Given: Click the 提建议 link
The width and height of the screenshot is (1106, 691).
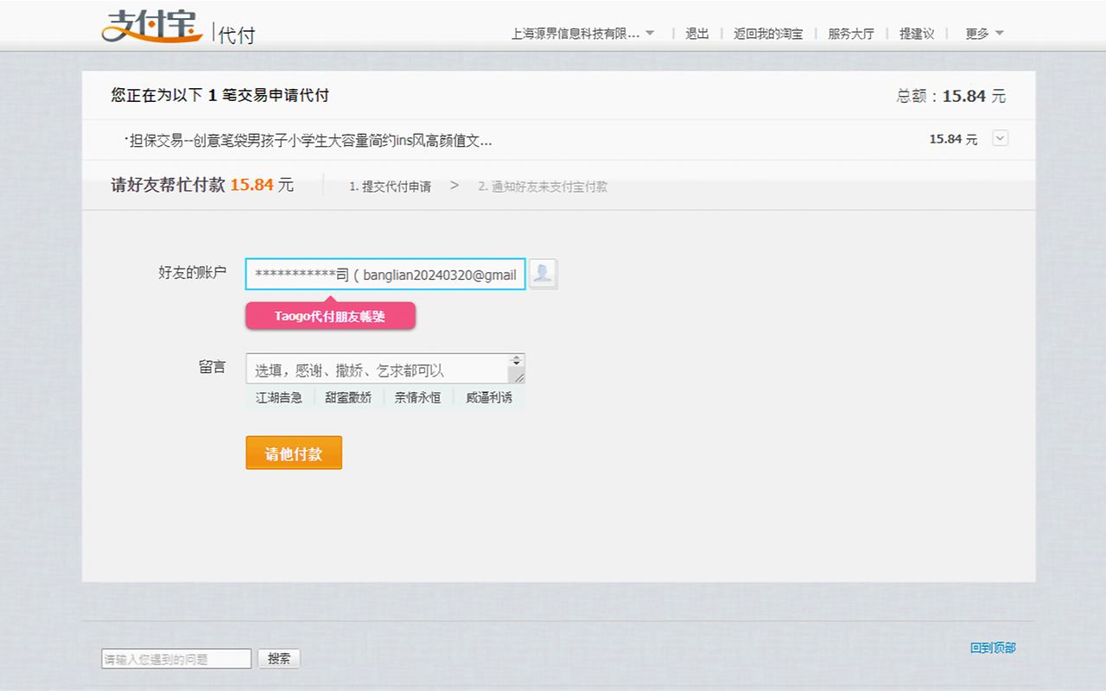Looking at the screenshot, I should [917, 34].
